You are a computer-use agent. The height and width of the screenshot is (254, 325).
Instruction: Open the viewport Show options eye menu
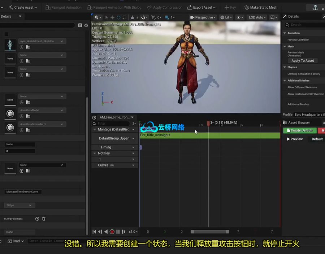[239, 17]
